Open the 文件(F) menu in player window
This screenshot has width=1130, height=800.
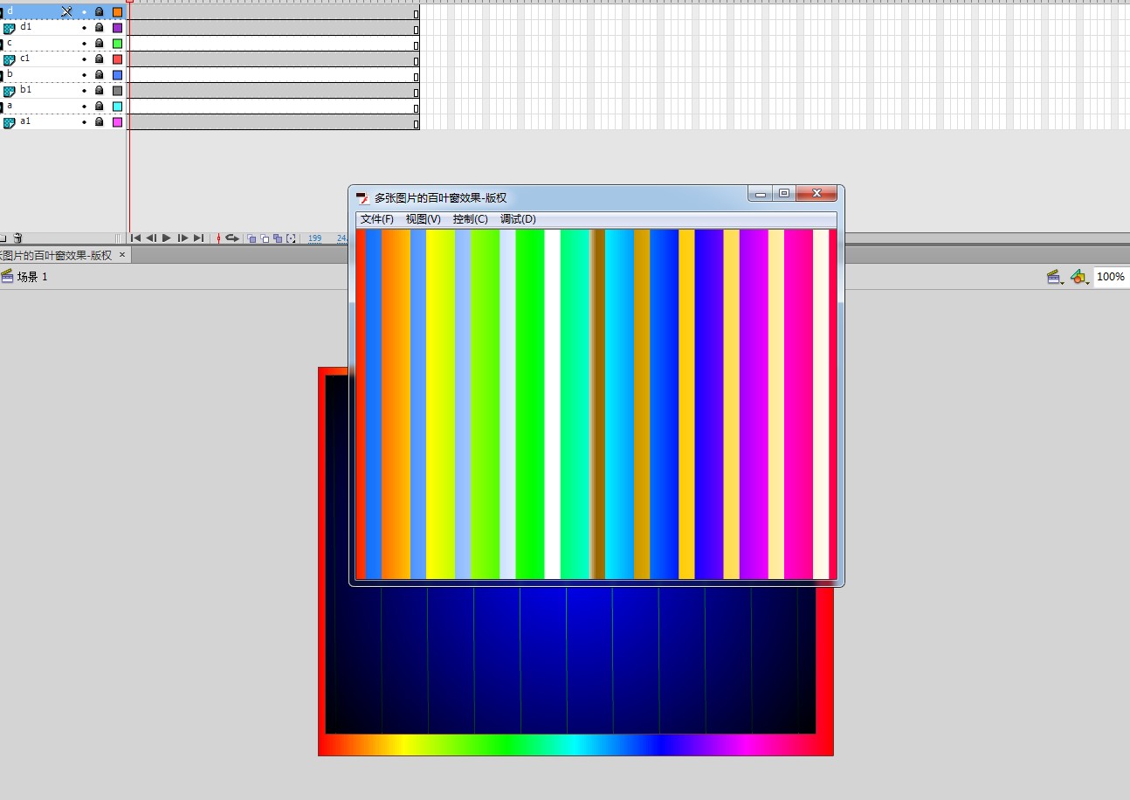pyautogui.click(x=377, y=219)
